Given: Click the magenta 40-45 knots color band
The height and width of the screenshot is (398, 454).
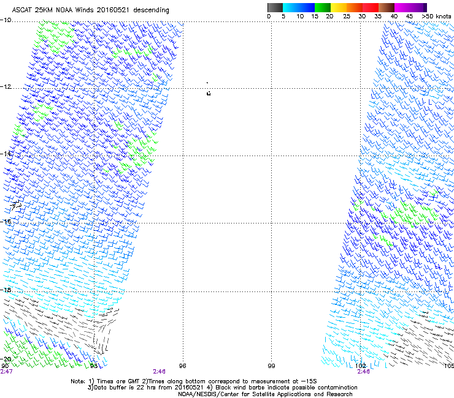Looking at the screenshot, I should point(402,7).
